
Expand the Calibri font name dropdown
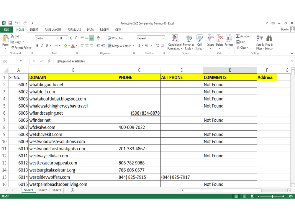pos(57,38)
